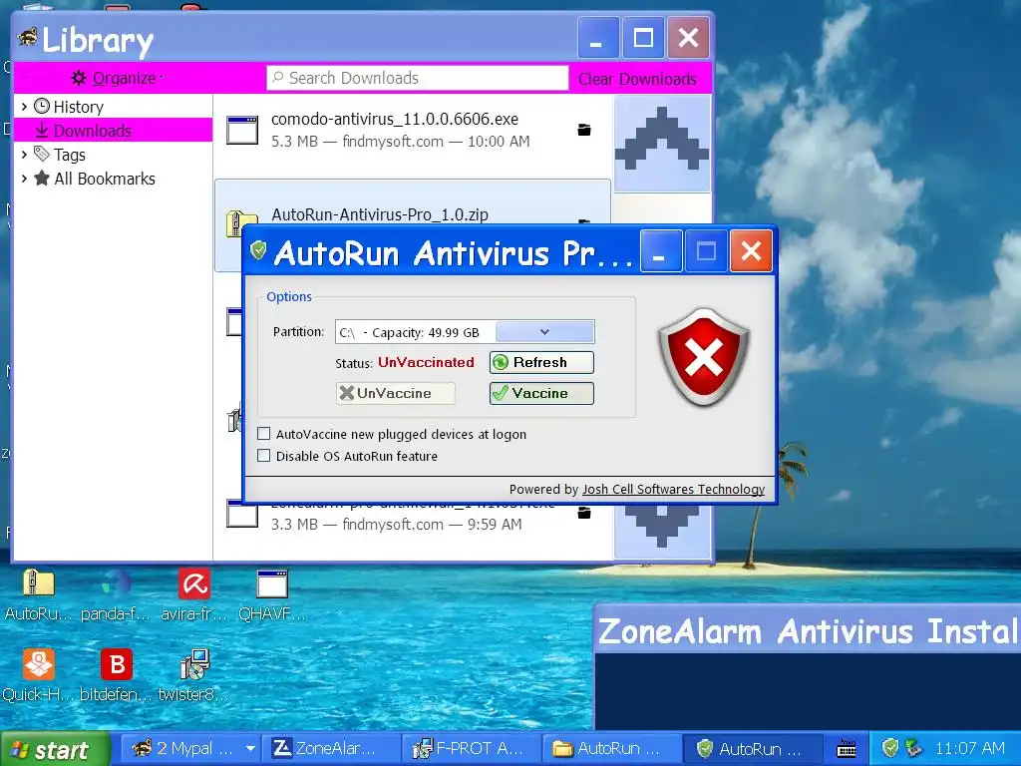Enable AutoVaccine new plugged devices at logon
Viewport: 1021px width, 766px height.
click(x=263, y=434)
